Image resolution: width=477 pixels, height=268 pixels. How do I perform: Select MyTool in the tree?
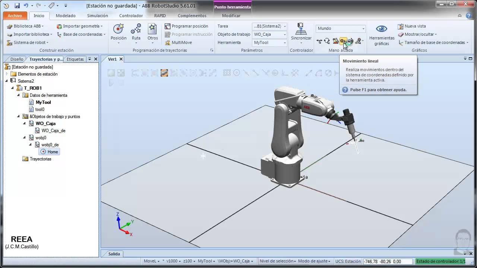pyautogui.click(x=43, y=102)
